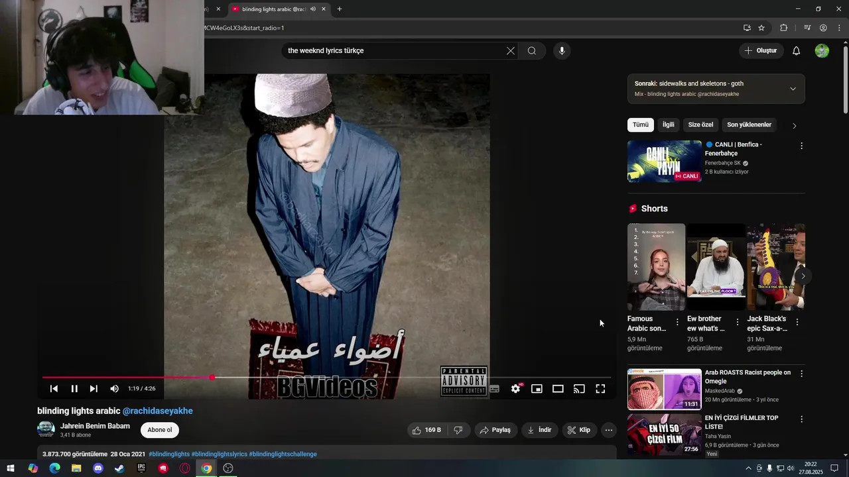Viewport: 849px width, 477px height.
Task: Open the Chrome three-dot menu
Action: [x=838, y=28]
